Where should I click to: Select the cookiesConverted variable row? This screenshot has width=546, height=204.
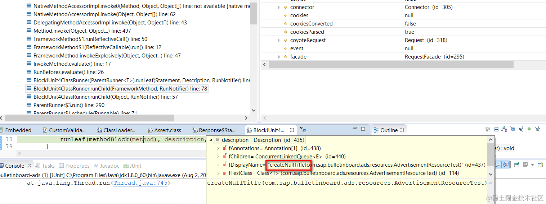pos(403,24)
